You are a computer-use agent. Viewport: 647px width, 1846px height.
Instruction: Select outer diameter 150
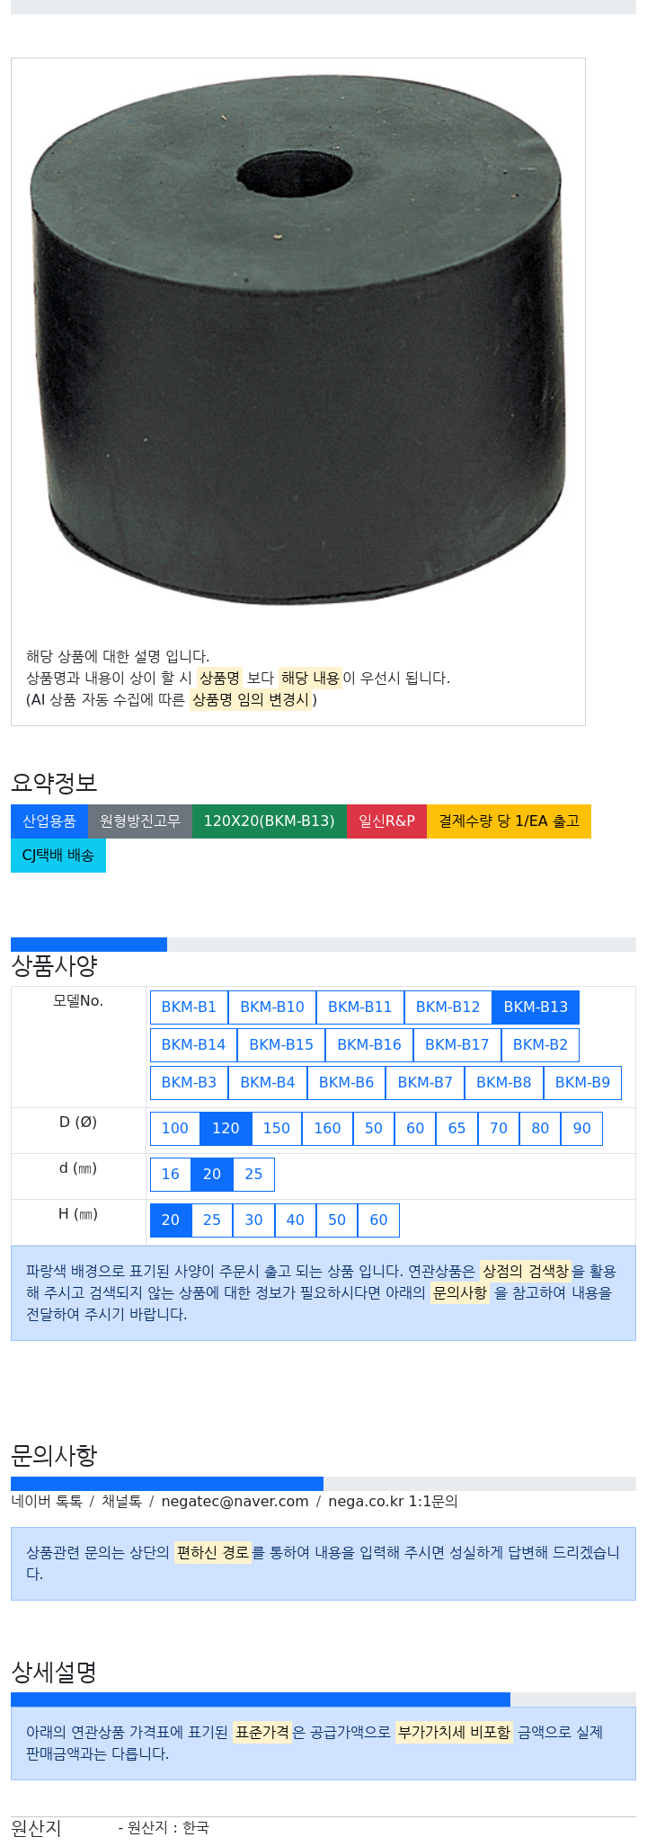click(x=277, y=1129)
